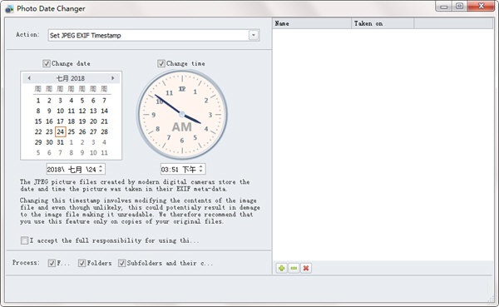
Task: Click the Name column header
Action: click(x=312, y=23)
